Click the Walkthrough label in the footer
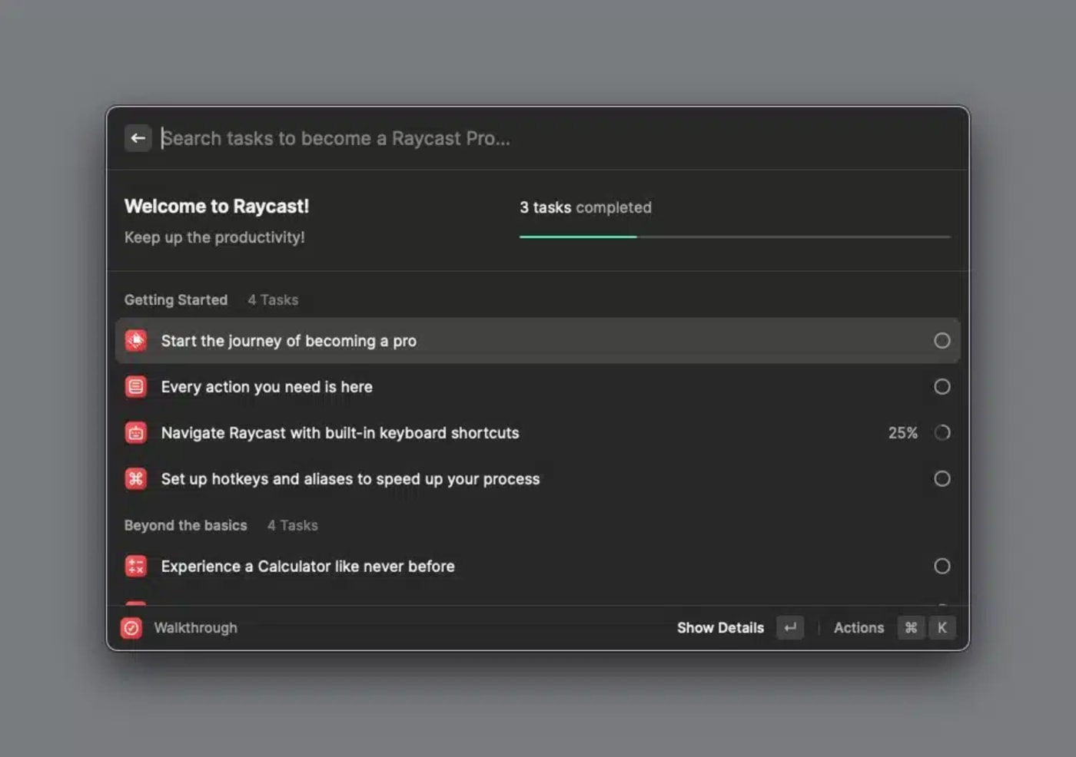 pyautogui.click(x=195, y=628)
